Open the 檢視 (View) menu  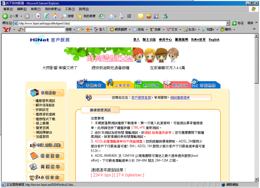(36, 9)
